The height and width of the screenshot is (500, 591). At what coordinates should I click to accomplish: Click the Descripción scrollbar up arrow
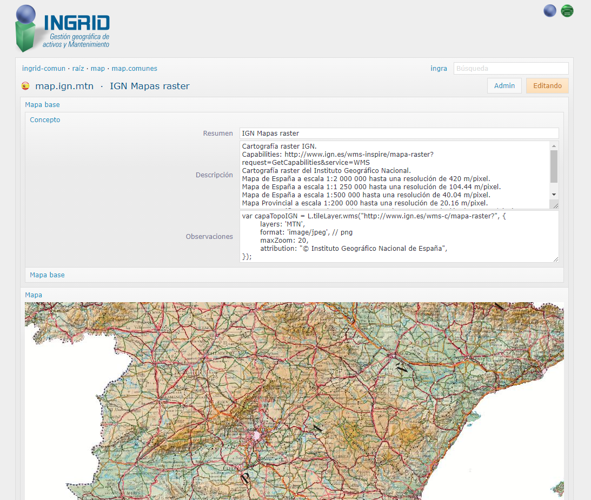pyautogui.click(x=554, y=146)
